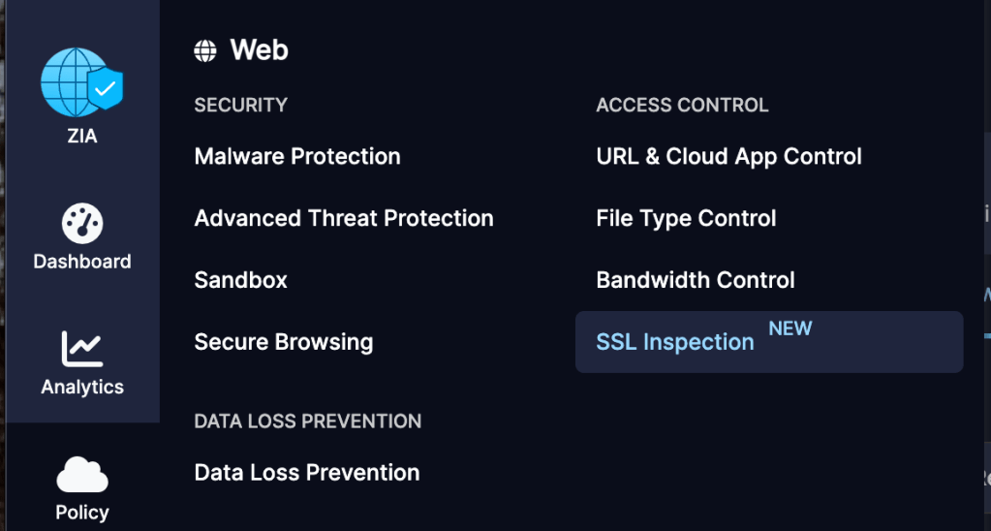
Task: Click the ZIA text label in sidebar
Action: tap(82, 137)
